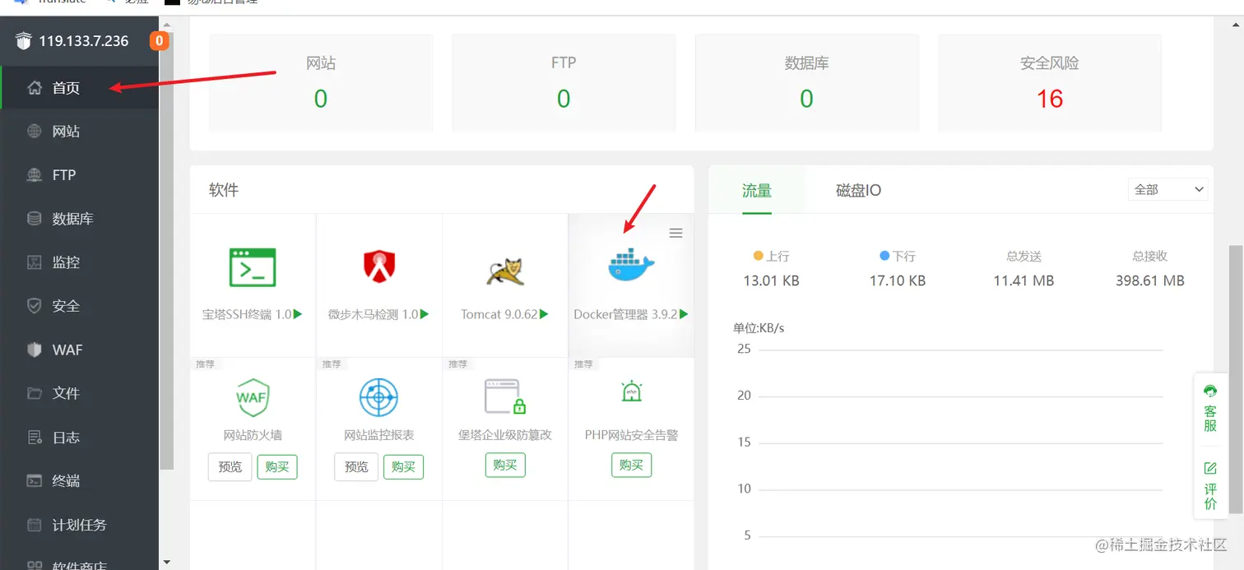Click the calendar icon beside 计划任务
The width and height of the screenshot is (1244, 570).
35,524
